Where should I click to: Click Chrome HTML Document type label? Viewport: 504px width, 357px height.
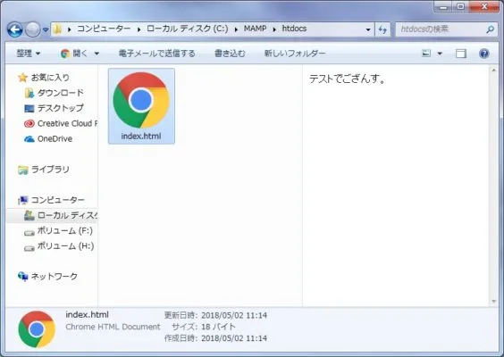113,327
